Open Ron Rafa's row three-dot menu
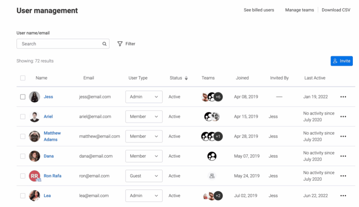This screenshot has width=359, height=207. (343, 176)
